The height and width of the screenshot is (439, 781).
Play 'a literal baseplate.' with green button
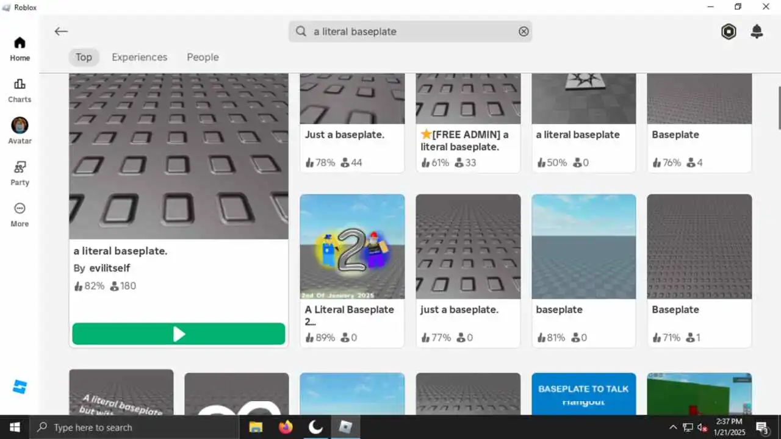179,334
